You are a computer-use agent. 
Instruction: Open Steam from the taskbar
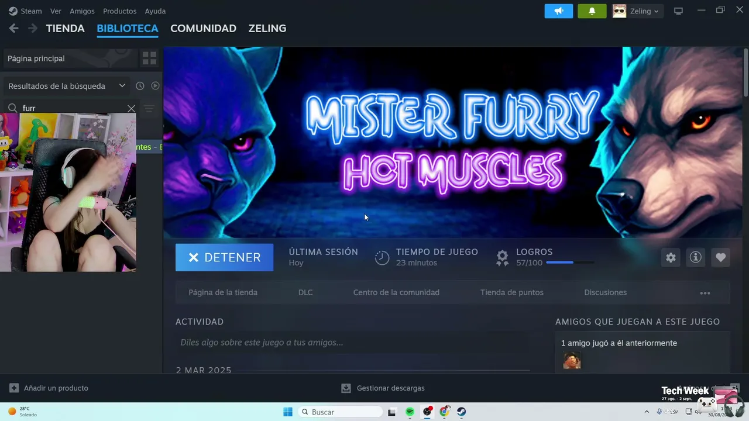(x=462, y=412)
